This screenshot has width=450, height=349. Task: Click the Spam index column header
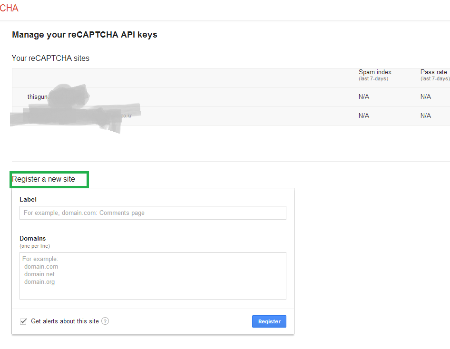pyautogui.click(x=375, y=72)
